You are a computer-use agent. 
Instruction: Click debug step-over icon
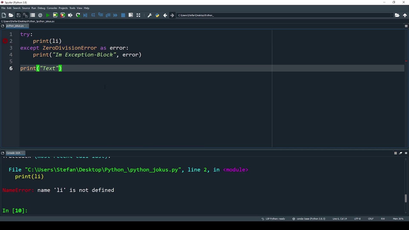[93, 15]
